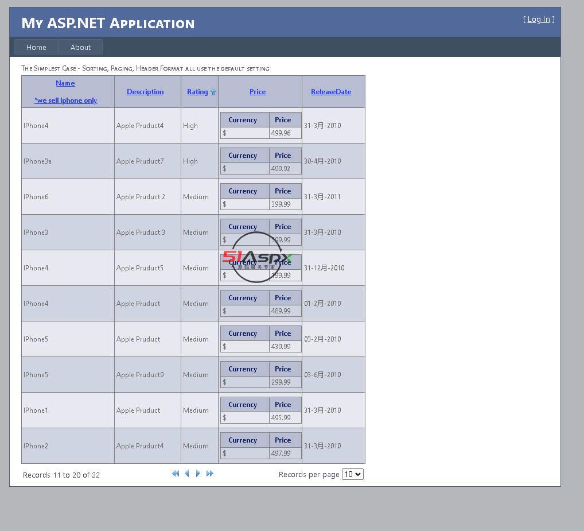The height and width of the screenshot is (531, 584).
Task: Click the 30-4月-2010 release date
Action: [322, 161]
